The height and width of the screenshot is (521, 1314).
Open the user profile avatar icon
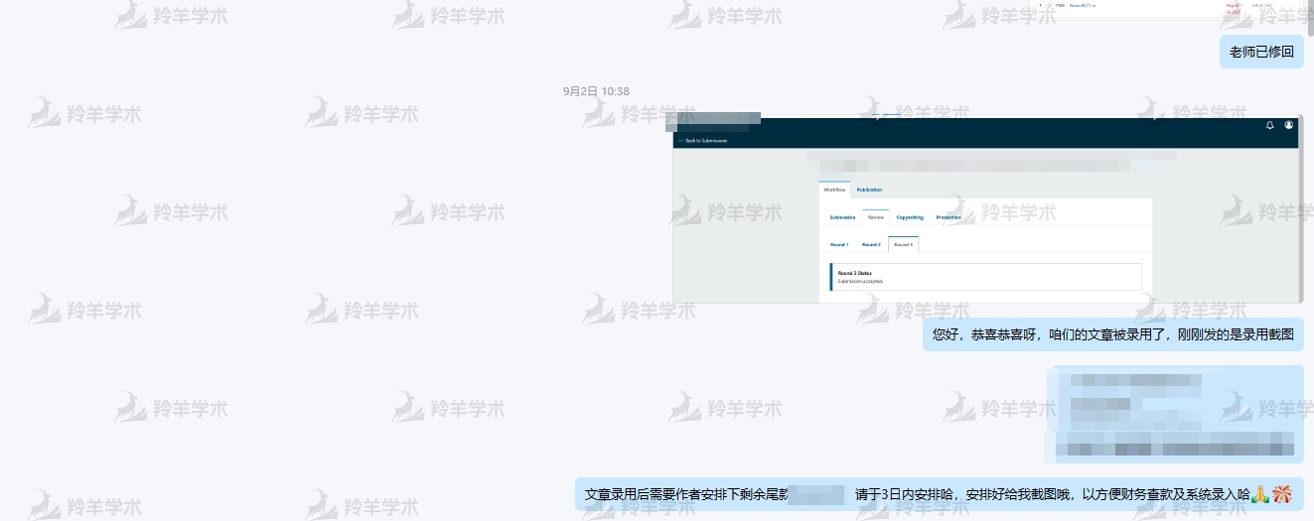coord(1289,125)
